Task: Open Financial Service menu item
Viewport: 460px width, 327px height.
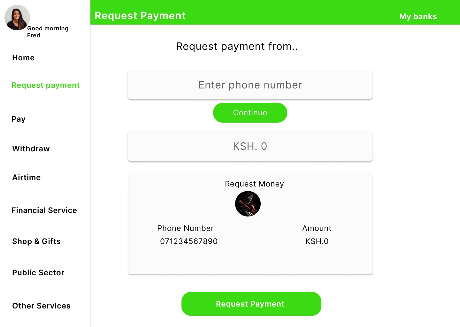Action: pos(44,210)
